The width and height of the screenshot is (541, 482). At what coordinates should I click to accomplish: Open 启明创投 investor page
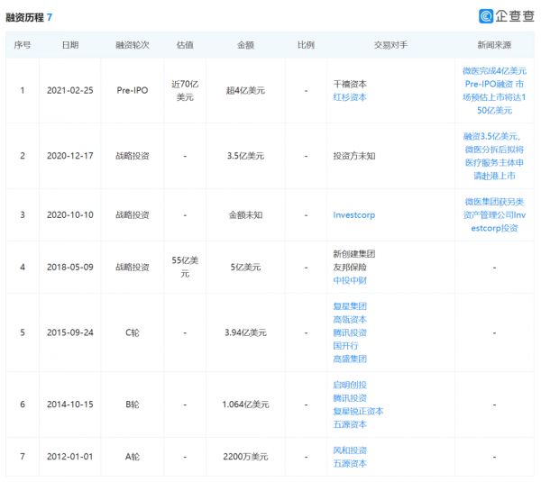click(x=350, y=385)
